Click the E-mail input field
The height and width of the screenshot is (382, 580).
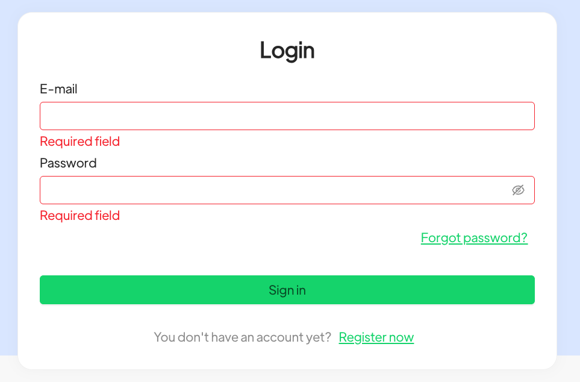coord(287,116)
